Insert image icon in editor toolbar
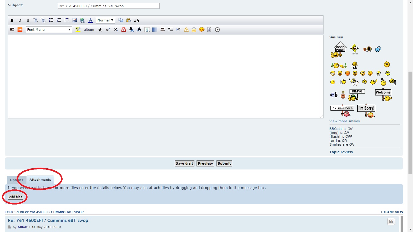The image size is (413, 232). tap(75, 21)
